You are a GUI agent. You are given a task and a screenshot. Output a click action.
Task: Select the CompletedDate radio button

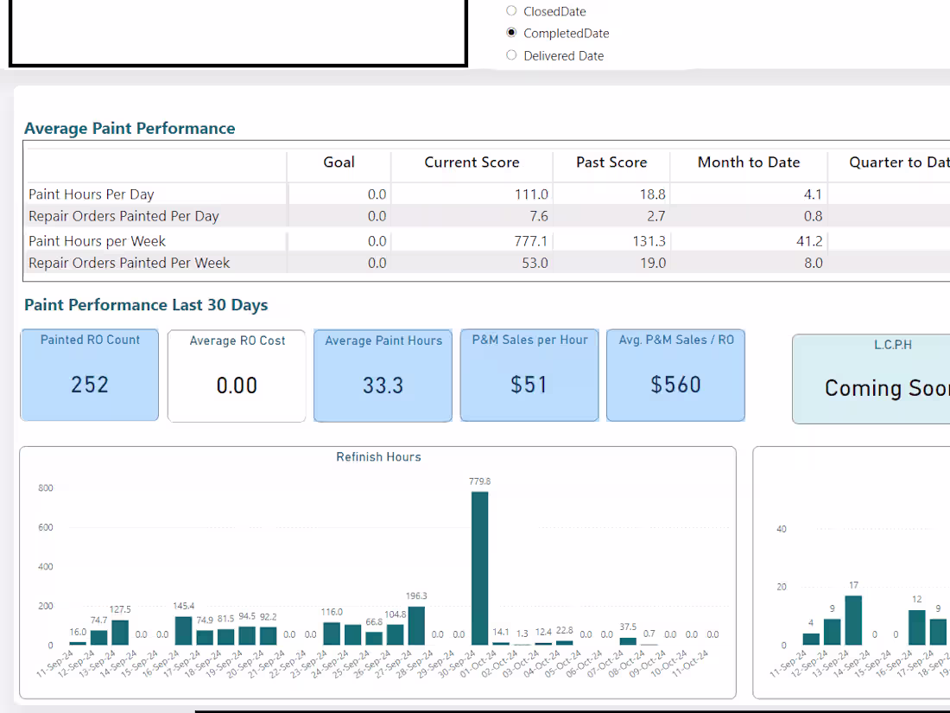point(510,33)
